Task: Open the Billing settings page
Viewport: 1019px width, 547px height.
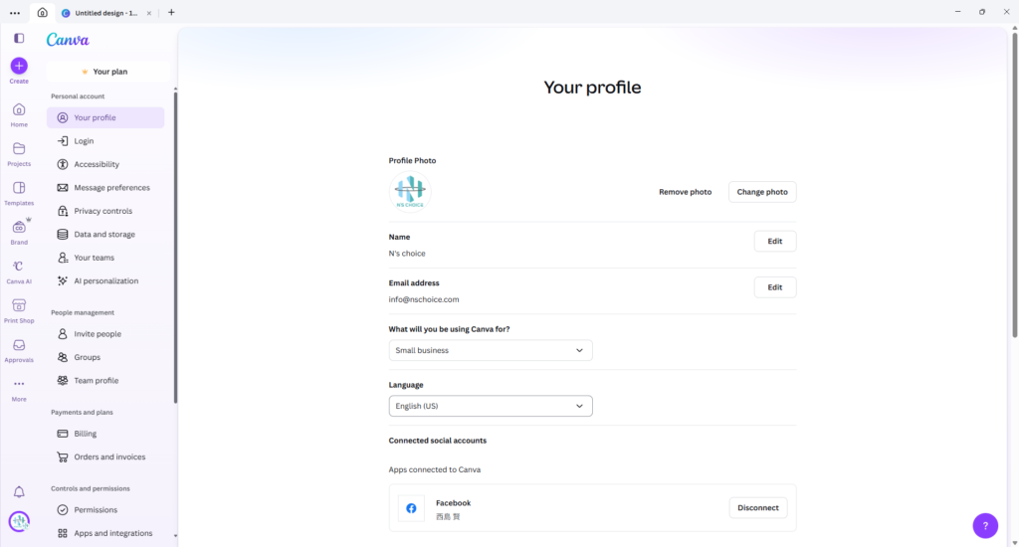Action: pyautogui.click(x=86, y=434)
